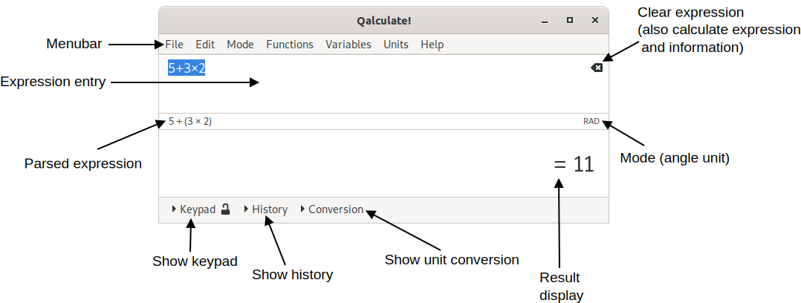Open the Units menu

(396, 45)
